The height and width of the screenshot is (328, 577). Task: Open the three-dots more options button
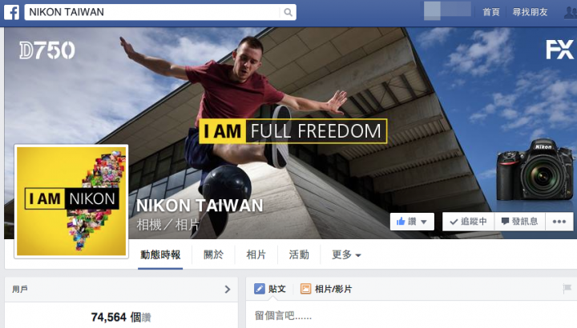pyautogui.click(x=559, y=221)
